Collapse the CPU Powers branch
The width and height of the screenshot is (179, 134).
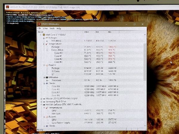pyautogui.click(x=44, y=65)
